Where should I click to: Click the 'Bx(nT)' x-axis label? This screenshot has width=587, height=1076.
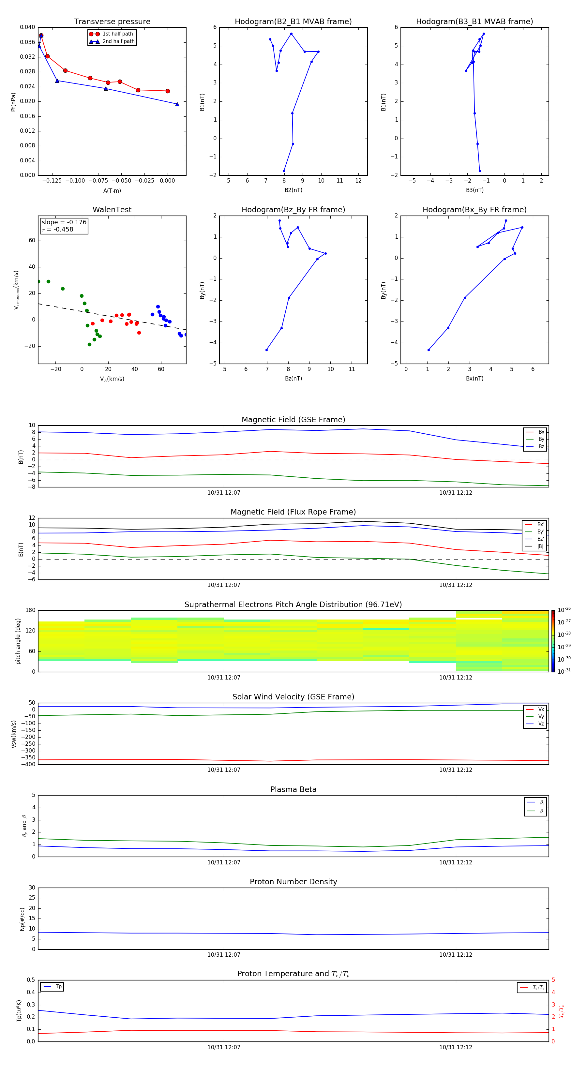[x=474, y=379]
